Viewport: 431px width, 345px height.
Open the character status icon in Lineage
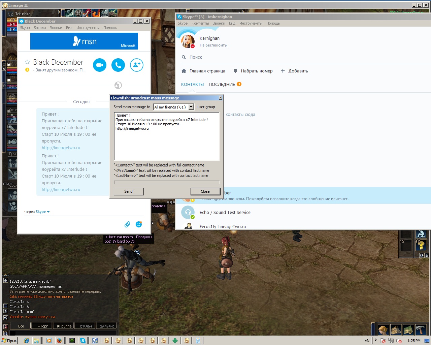(383, 330)
